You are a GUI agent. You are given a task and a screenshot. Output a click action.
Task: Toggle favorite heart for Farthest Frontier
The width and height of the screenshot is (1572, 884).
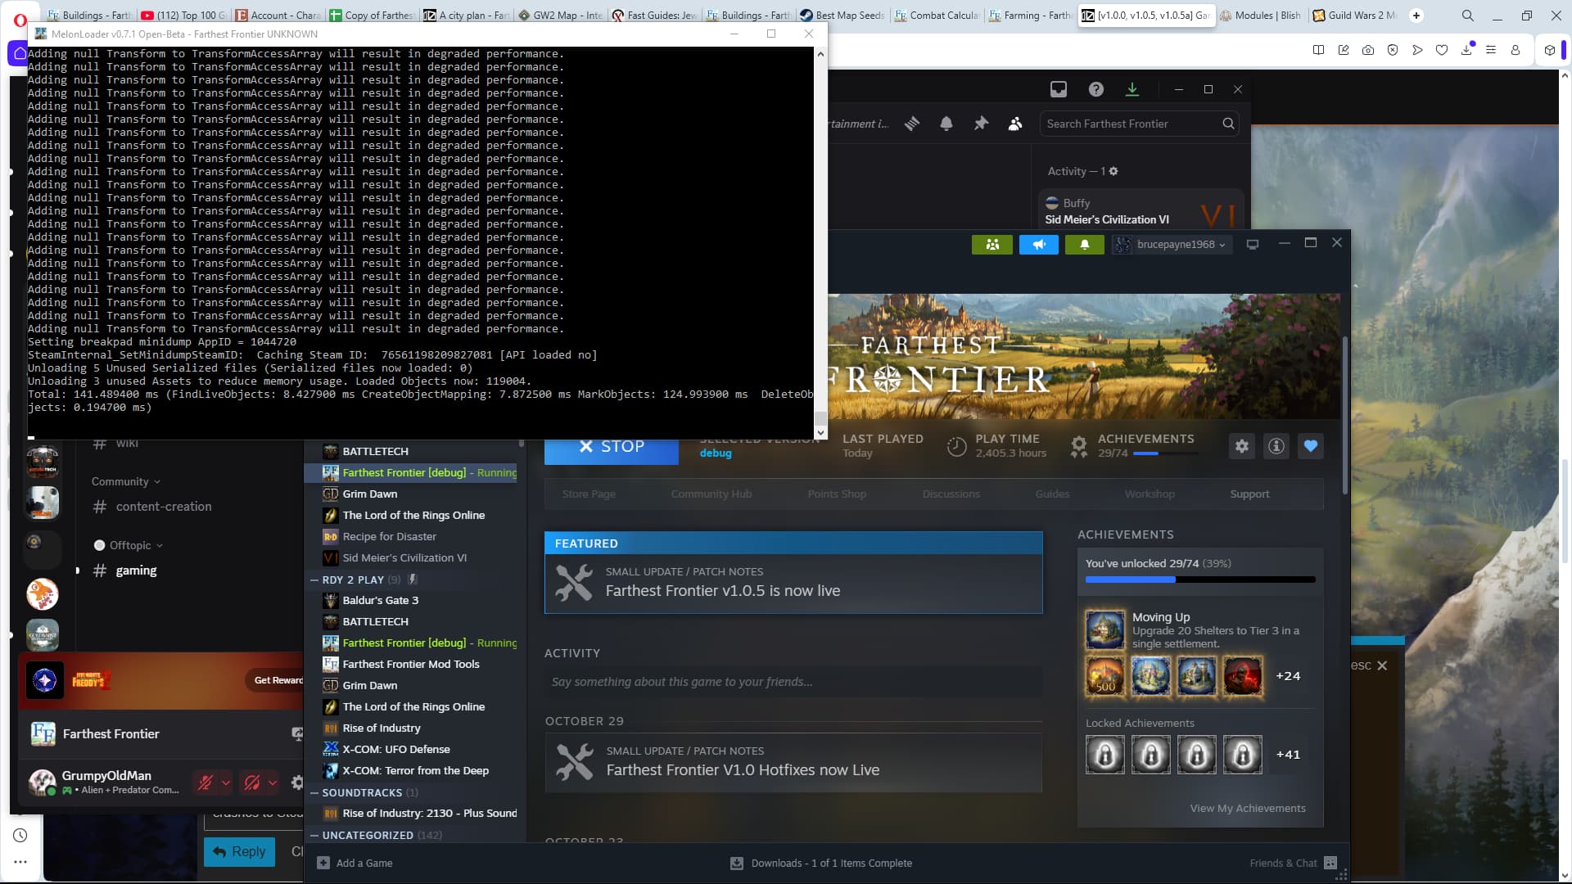point(1311,446)
